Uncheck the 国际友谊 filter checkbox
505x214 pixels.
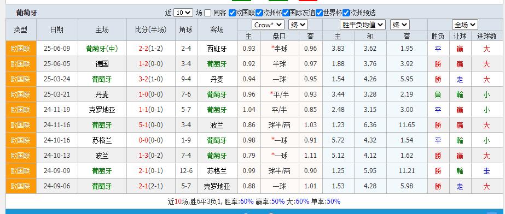(286, 13)
